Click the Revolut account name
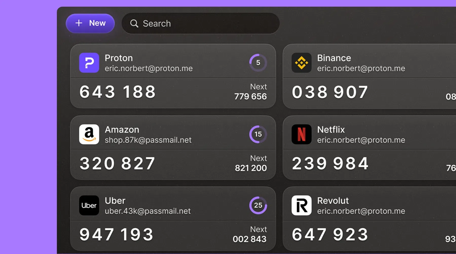This screenshot has width=456, height=254. pos(333,201)
